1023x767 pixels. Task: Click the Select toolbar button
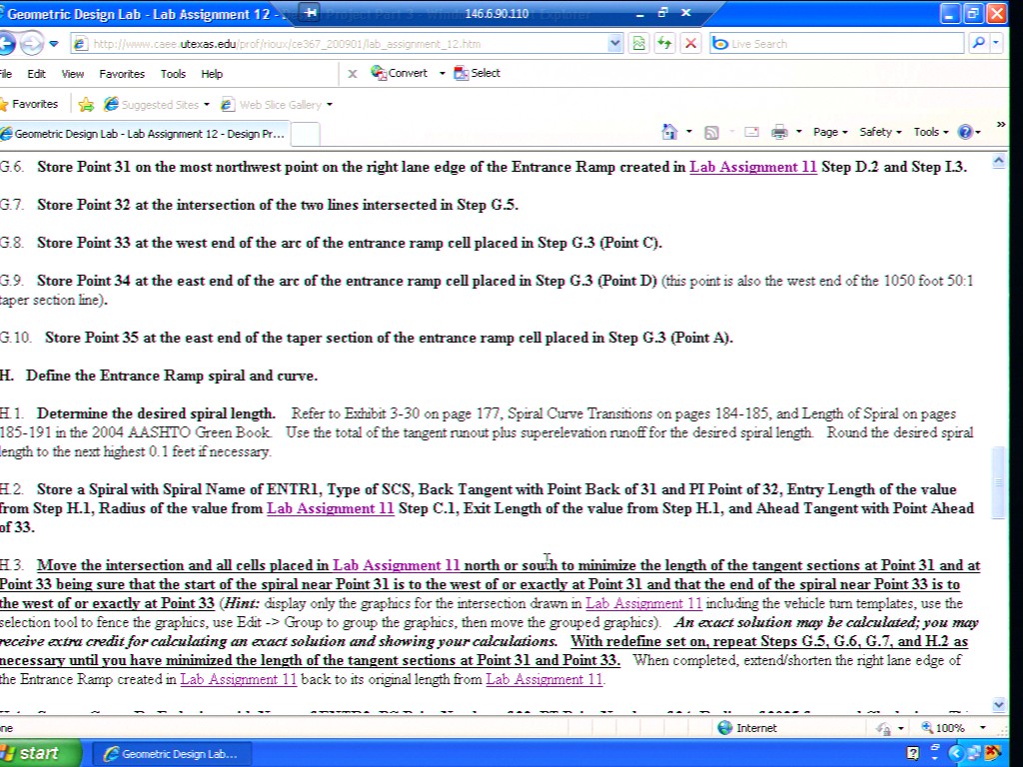click(x=477, y=73)
